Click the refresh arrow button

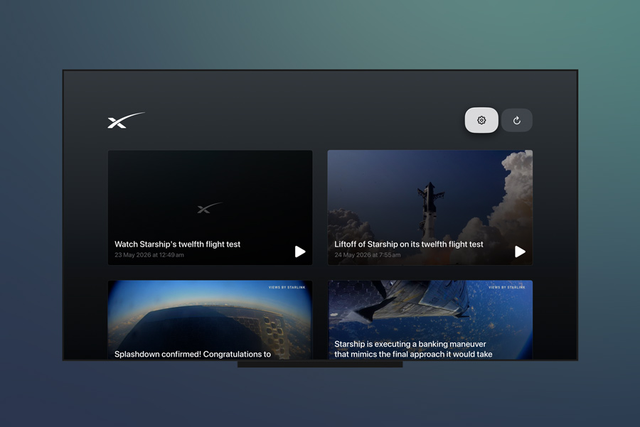517,120
